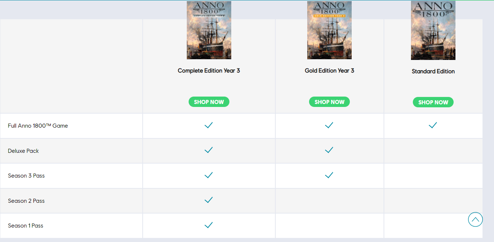The image size is (494, 242).
Task: Select the Gold Edition Year 3 title
Action: (329, 70)
